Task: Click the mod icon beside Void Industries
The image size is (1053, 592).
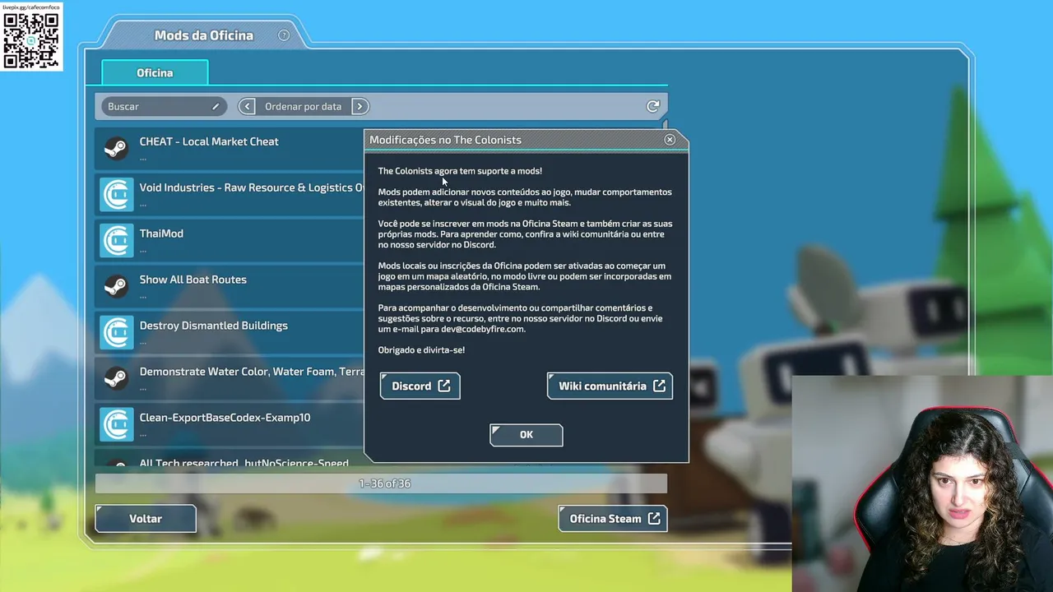Action: pyautogui.click(x=116, y=194)
